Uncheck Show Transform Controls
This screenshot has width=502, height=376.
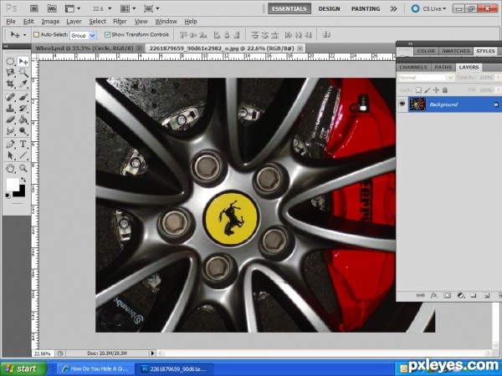[108, 34]
